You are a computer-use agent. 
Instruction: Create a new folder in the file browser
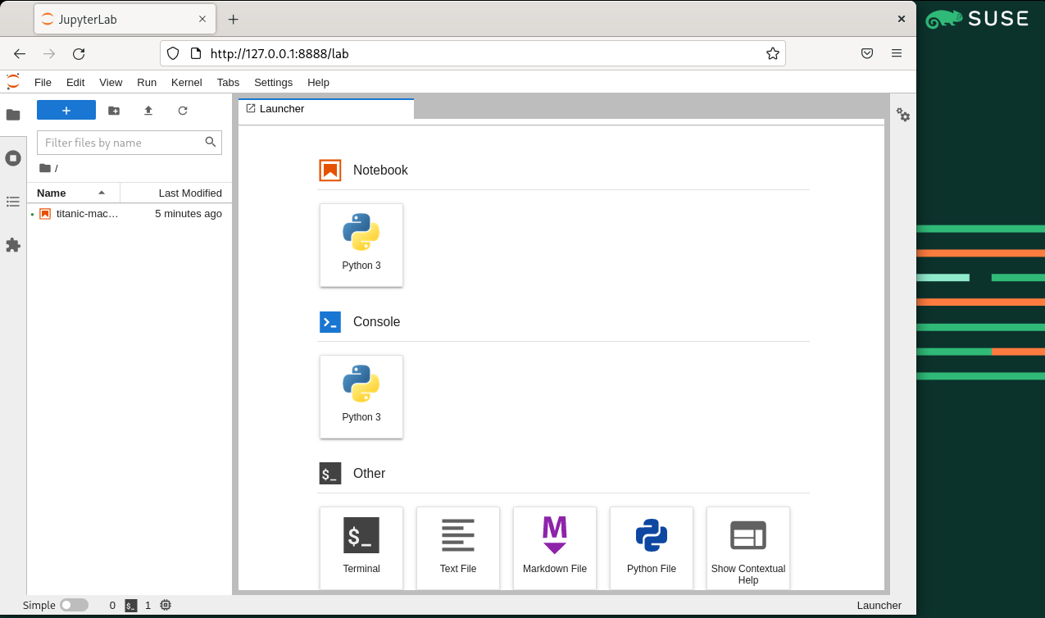pyautogui.click(x=114, y=110)
